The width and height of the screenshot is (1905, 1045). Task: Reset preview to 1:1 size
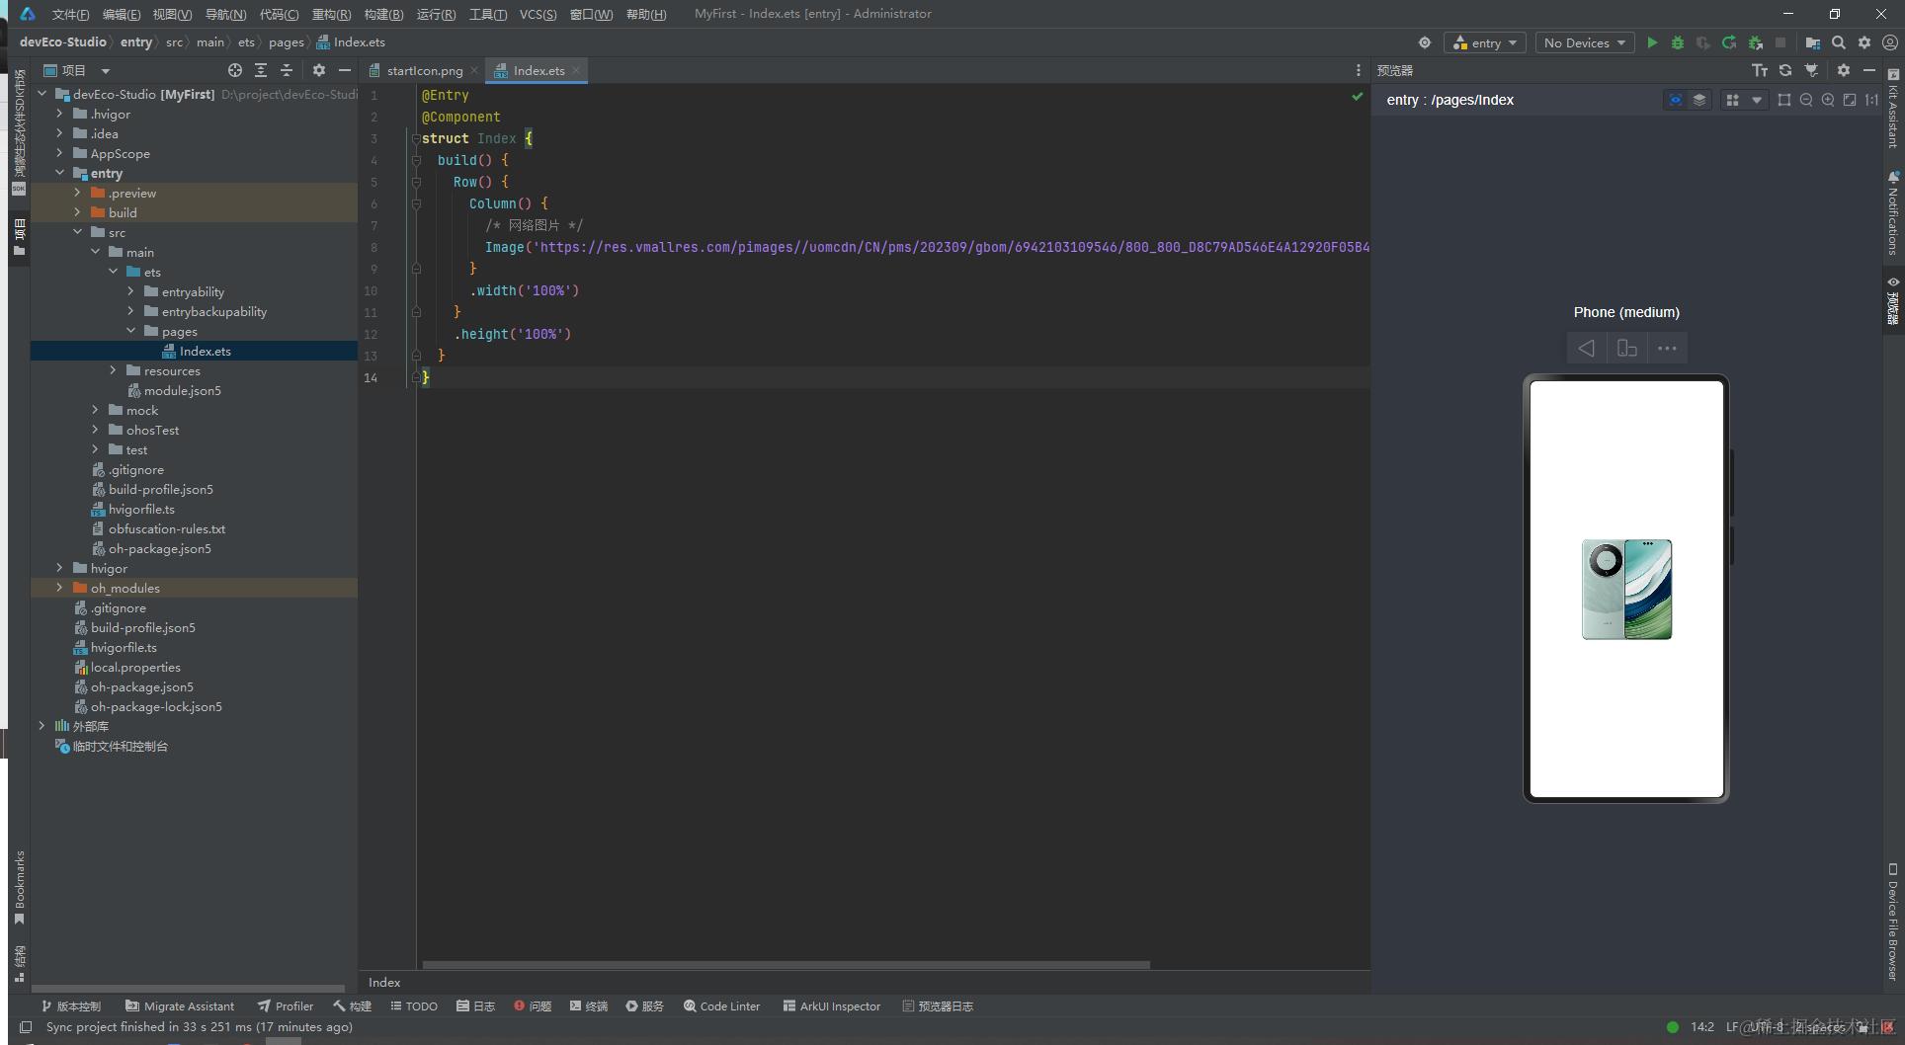pos(1871,100)
